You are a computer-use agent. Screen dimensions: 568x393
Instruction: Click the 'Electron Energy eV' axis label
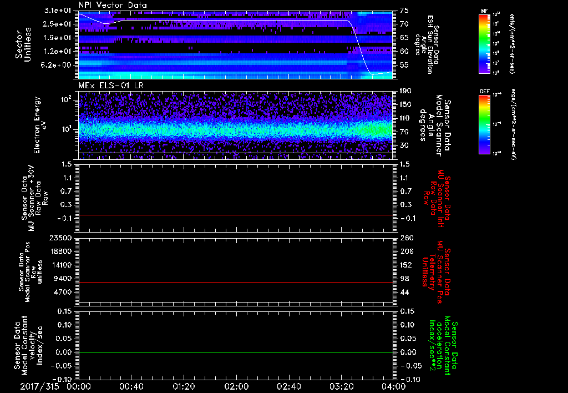pos(40,125)
